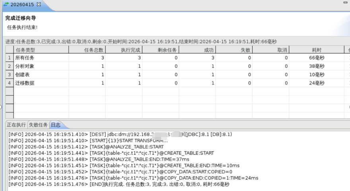This screenshot has width=350, height=191.
Task: Click the 剩余任务 column header
Action: pos(161,50)
